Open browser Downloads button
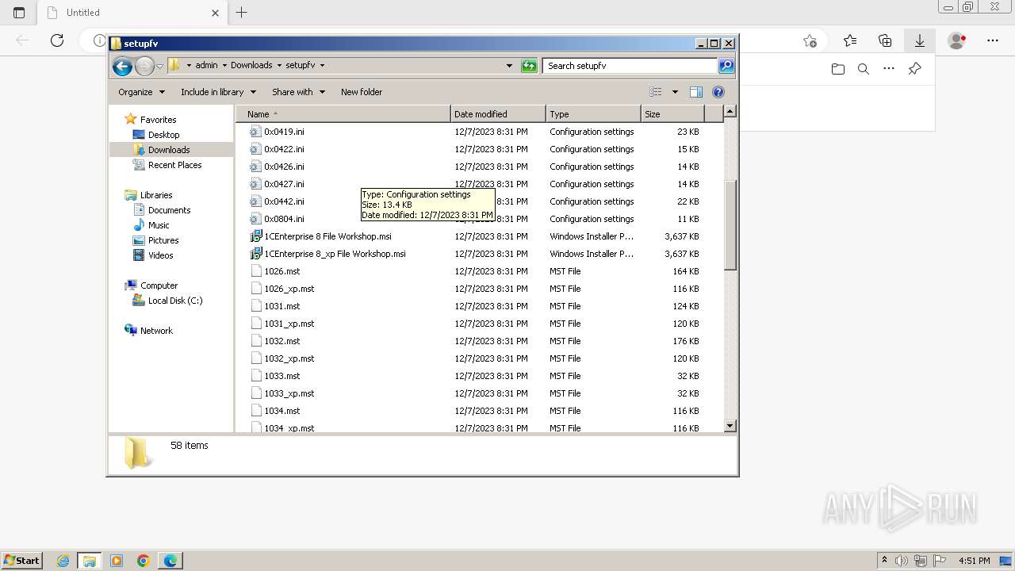Screen dimensions: 1015x571 tap(920, 40)
